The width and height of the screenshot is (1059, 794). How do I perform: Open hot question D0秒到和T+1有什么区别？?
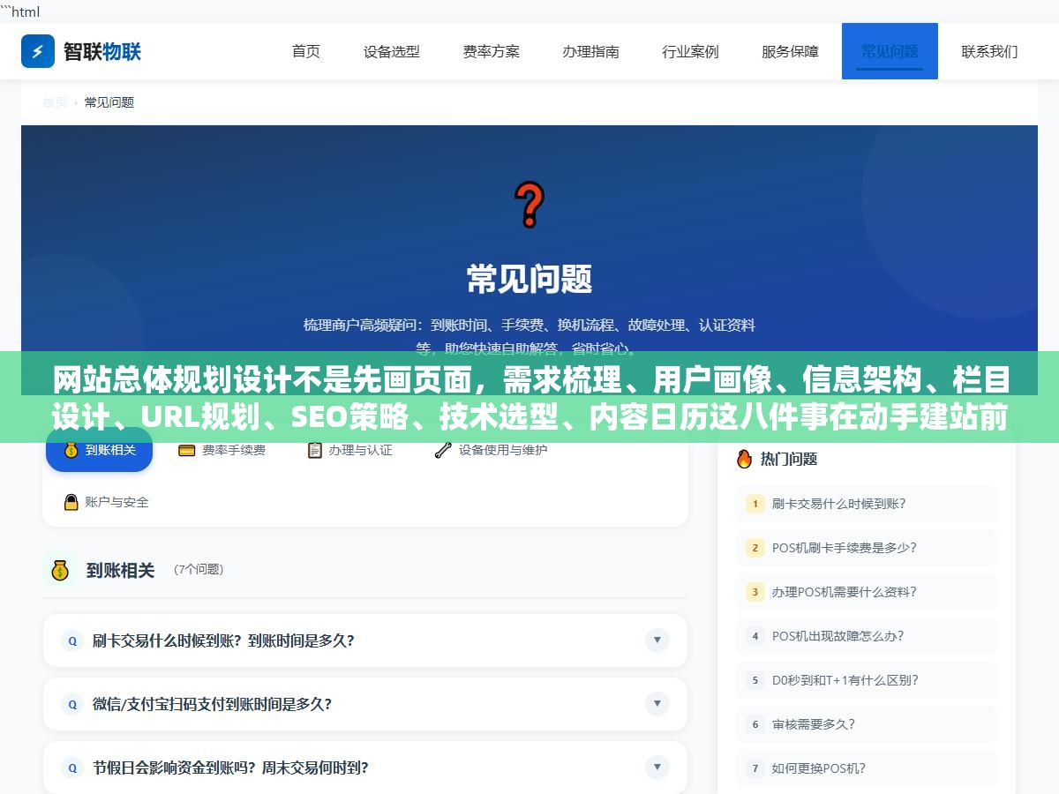coord(867,680)
